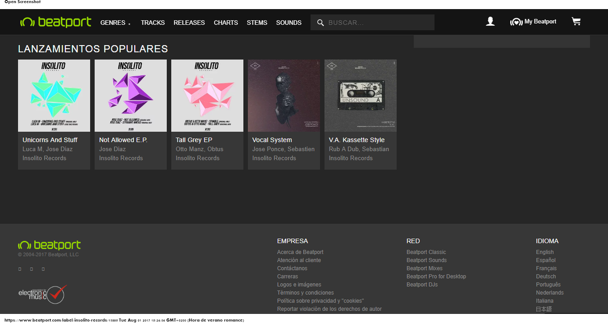
Task: Click the Beatport logo in header
Action: click(56, 22)
